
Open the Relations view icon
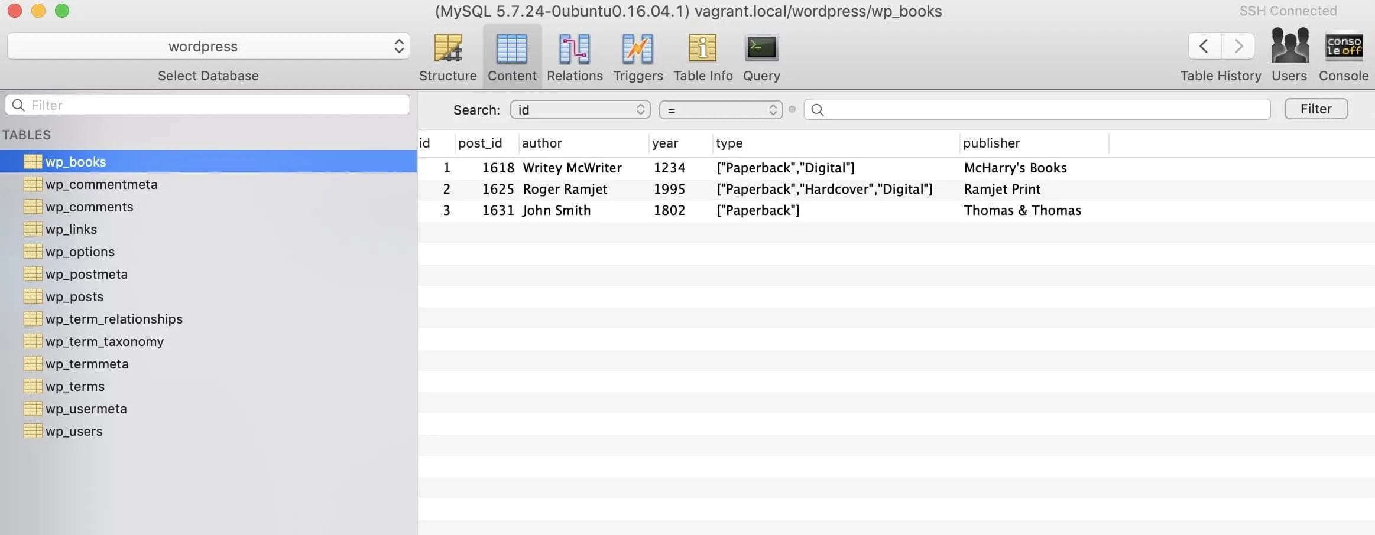click(574, 48)
